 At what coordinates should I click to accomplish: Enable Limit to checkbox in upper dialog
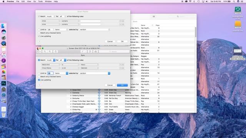point(39,30)
